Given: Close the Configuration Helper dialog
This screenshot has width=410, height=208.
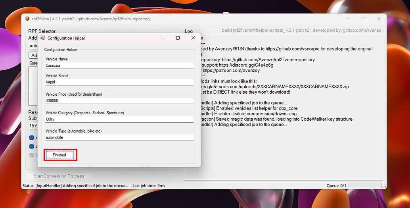Looking at the screenshot, I should coord(193,38).
